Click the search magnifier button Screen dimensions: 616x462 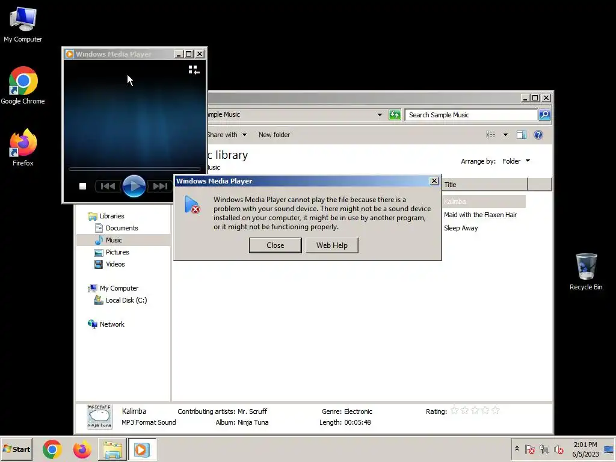(x=544, y=115)
